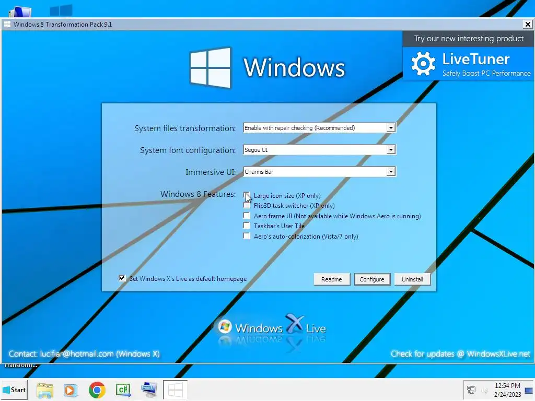The image size is (535, 401).
Task: Close the Transformation Pack window
Action: click(528, 24)
